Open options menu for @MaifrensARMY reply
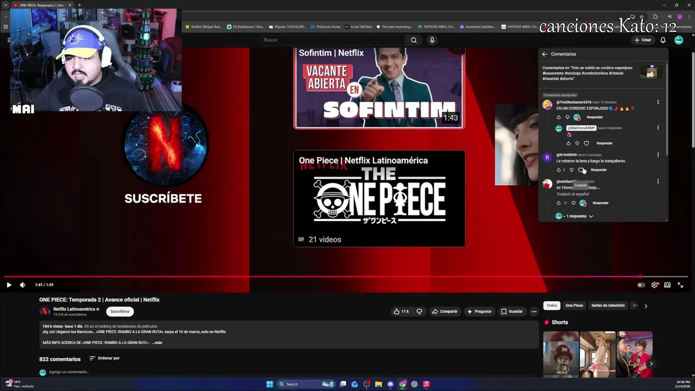 point(658,128)
